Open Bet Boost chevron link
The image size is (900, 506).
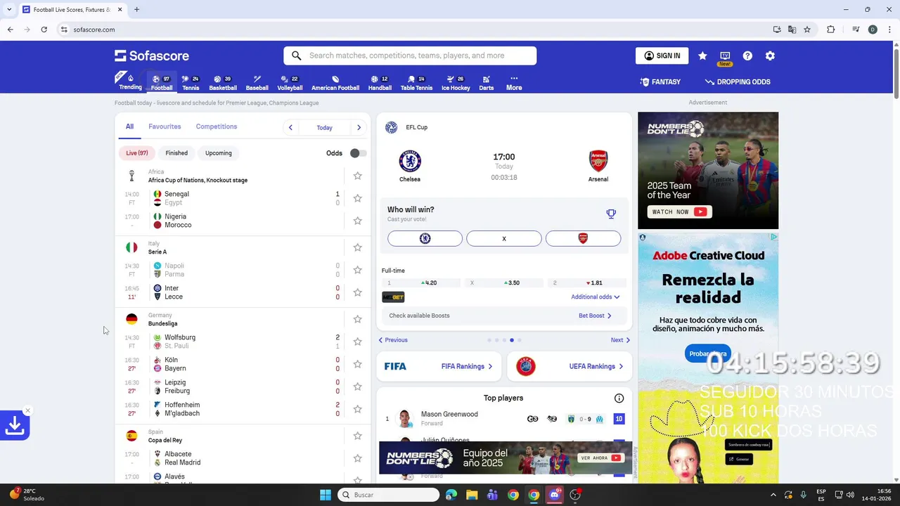pos(595,316)
